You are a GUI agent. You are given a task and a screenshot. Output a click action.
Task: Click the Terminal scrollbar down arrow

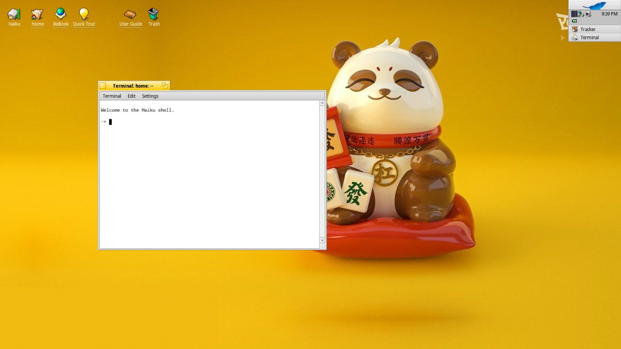322,240
